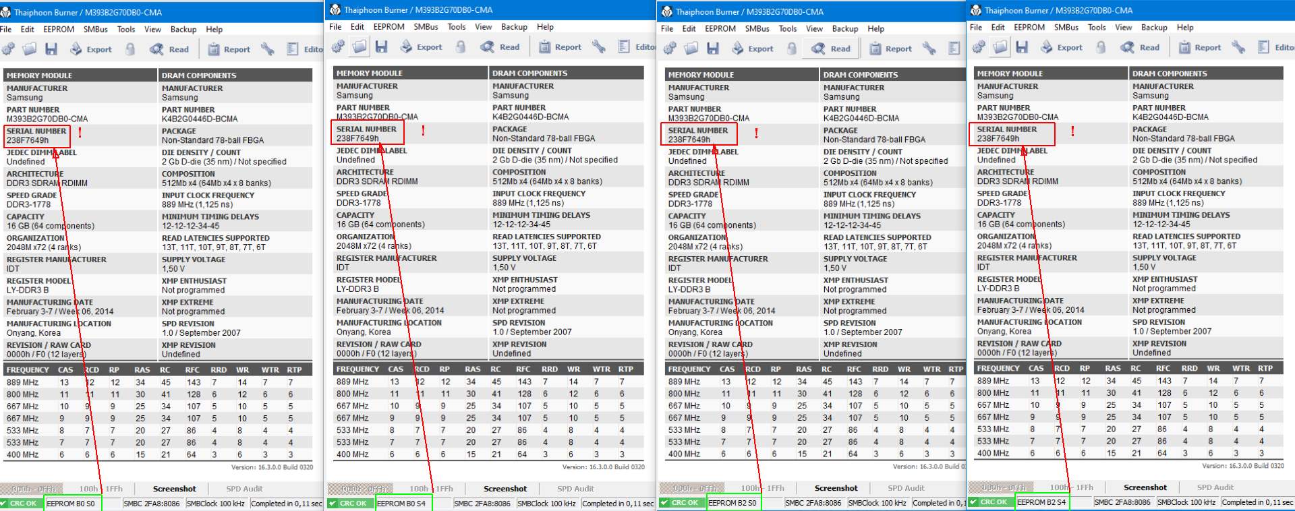Open the SMBus menu in the second window
Viewport: 1295px width, 511px height.
[426, 27]
